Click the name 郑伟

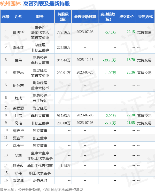(18, 173)
